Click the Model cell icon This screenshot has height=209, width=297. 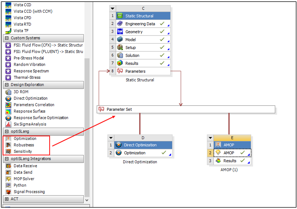click(120, 39)
